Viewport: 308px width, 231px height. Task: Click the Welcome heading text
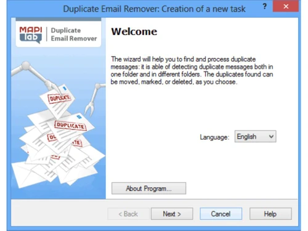pyautogui.click(x=134, y=31)
